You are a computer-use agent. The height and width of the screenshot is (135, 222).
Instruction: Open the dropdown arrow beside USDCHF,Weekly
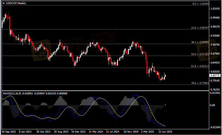click(x=4, y=3)
